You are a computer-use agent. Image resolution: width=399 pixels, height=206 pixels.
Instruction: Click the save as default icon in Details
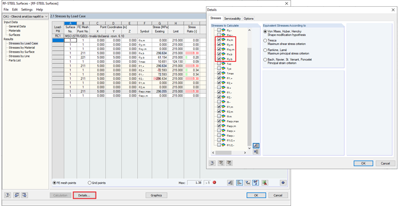pos(229,163)
